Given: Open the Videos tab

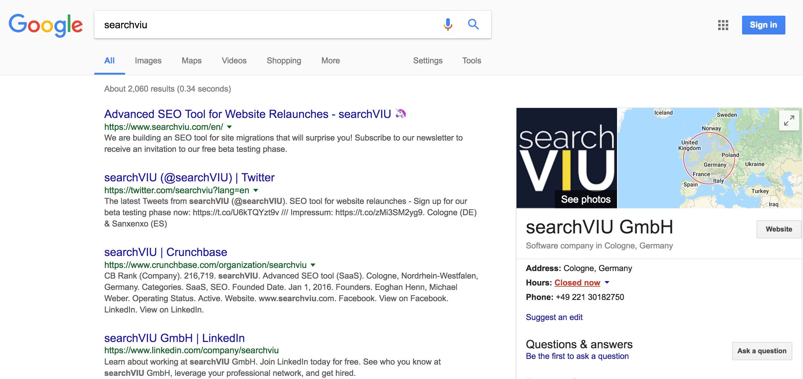Looking at the screenshot, I should click(234, 61).
